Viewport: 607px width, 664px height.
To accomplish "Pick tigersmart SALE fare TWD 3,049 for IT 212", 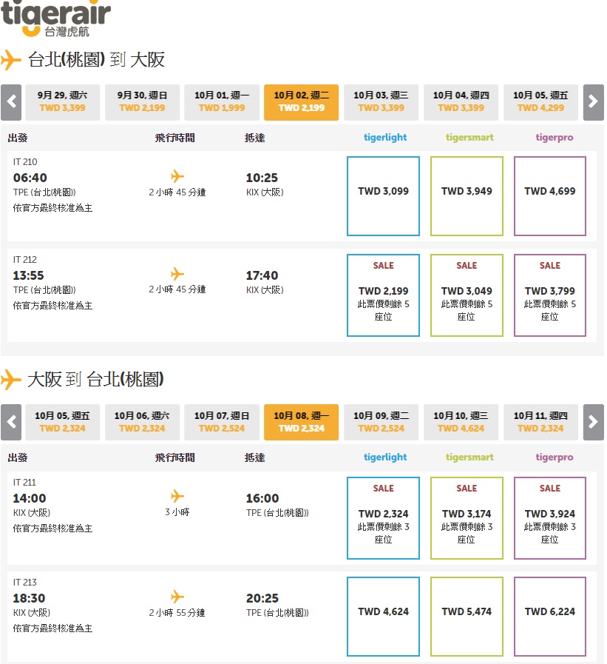I will click(467, 295).
